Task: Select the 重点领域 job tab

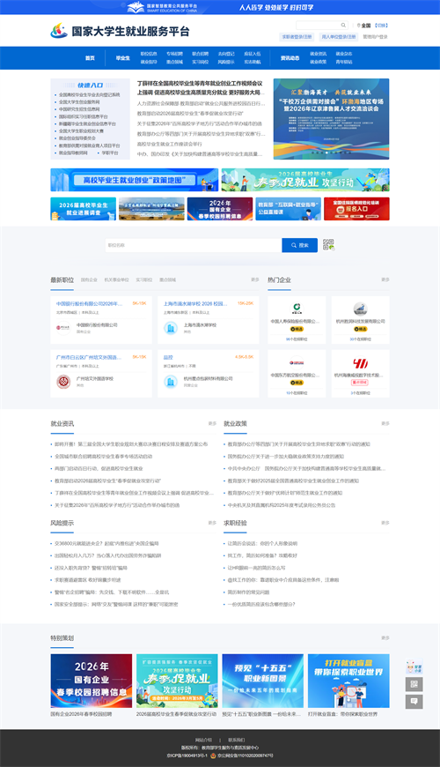Action: pos(167,279)
